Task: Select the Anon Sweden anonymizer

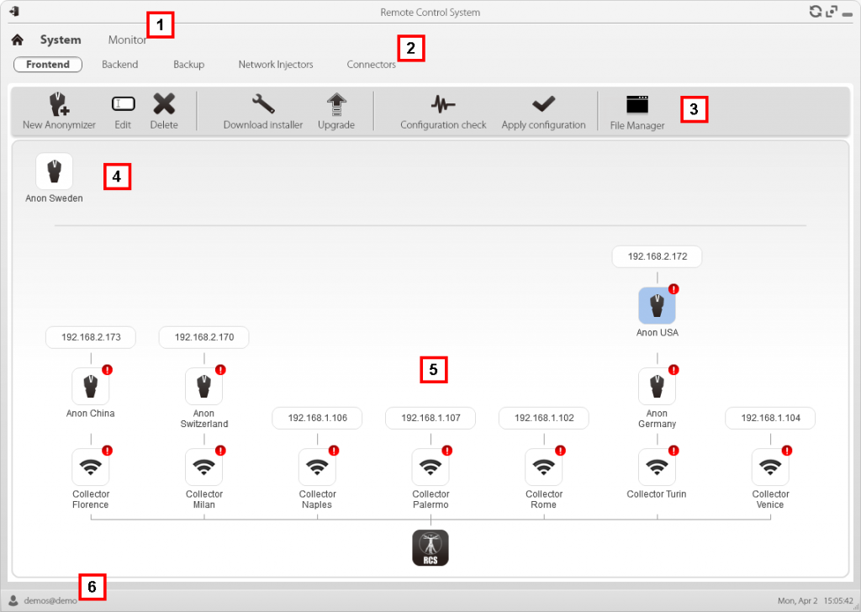Action: pos(55,171)
